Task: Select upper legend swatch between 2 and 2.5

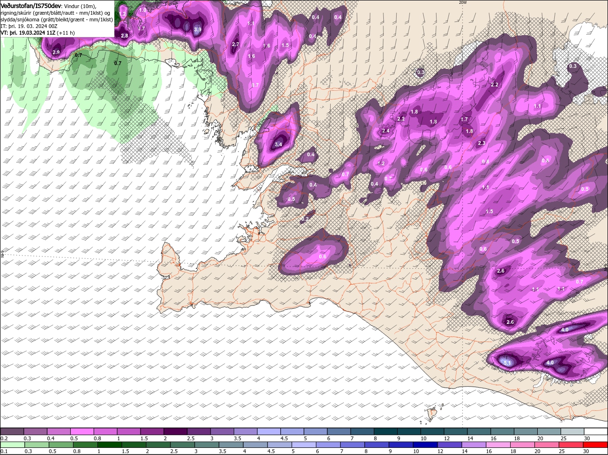Action: click(176, 431)
